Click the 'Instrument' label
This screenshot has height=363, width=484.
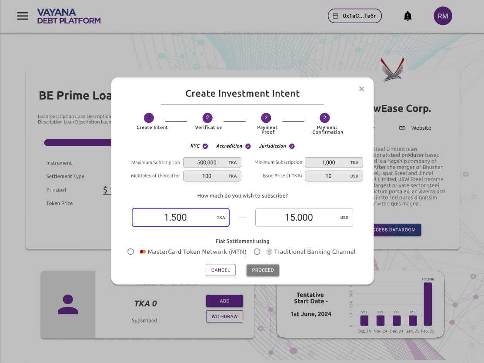point(59,163)
